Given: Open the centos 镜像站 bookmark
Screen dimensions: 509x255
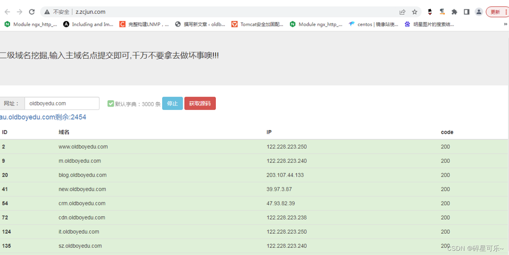Looking at the screenshot, I should (374, 24).
